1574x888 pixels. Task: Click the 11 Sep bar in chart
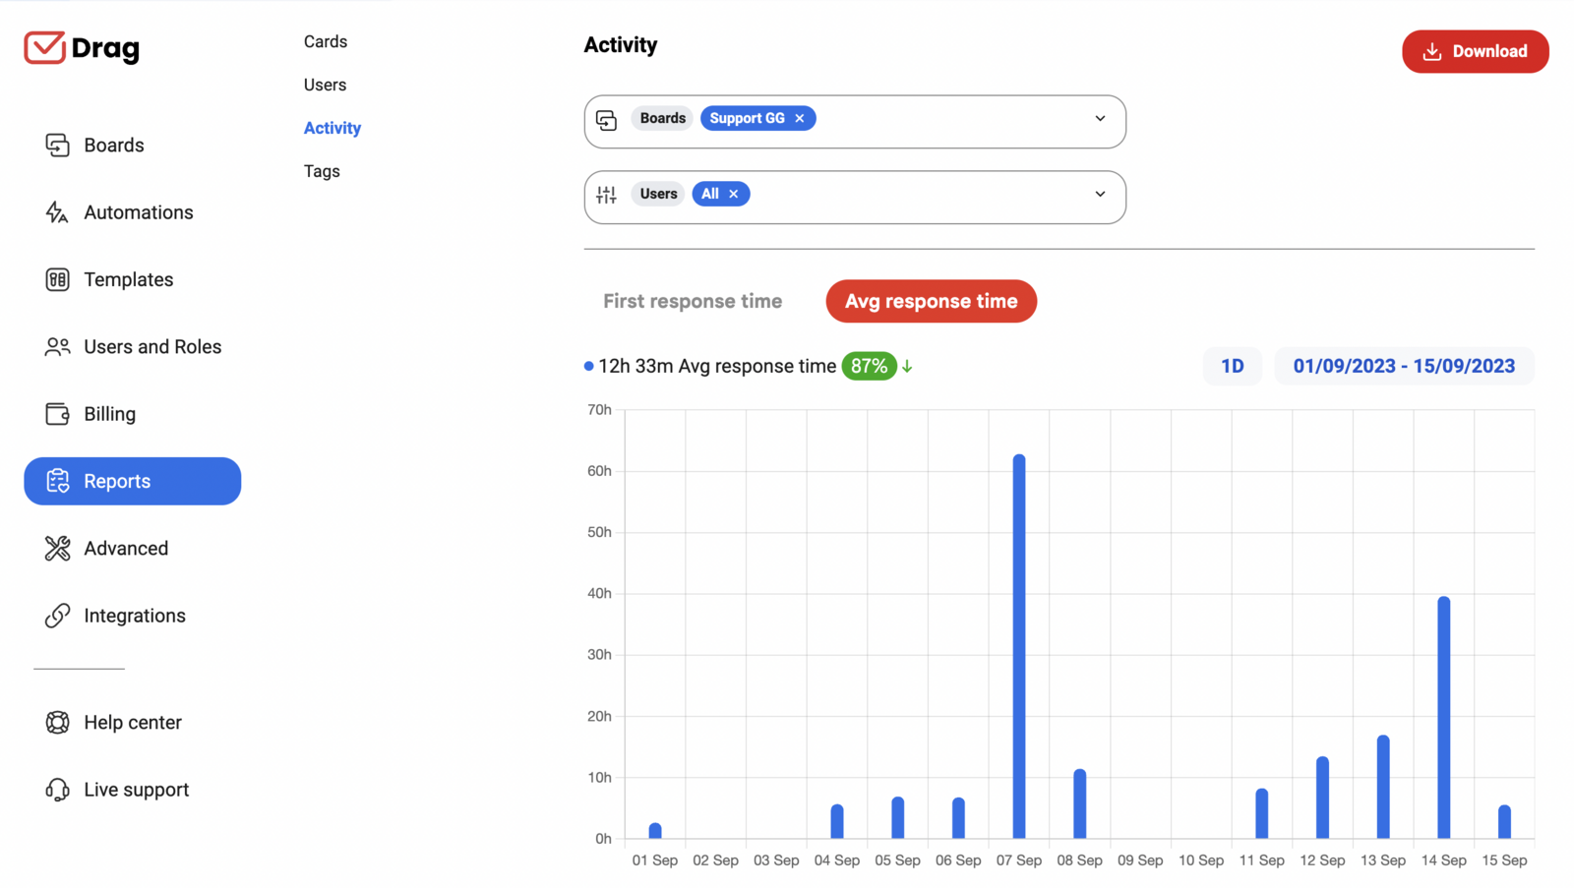[1261, 813]
